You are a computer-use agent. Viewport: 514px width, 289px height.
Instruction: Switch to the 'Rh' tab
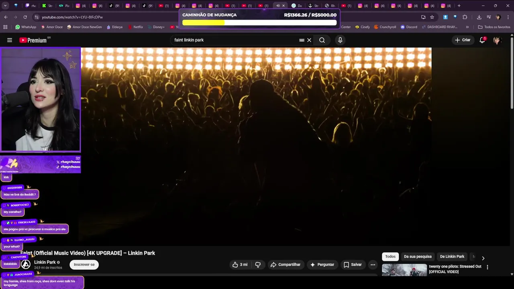point(330,6)
